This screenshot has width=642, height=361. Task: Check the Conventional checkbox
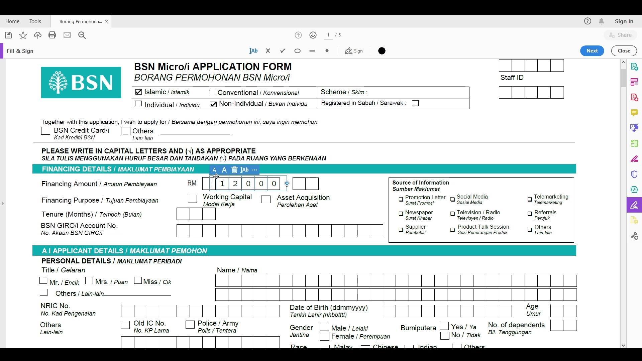(x=213, y=92)
